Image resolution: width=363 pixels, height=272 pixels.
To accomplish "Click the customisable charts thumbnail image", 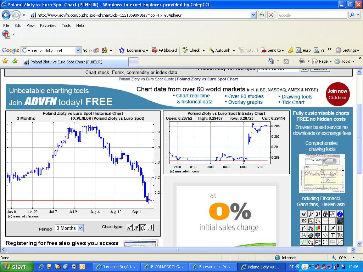I will point(322,174).
